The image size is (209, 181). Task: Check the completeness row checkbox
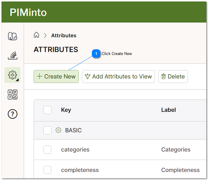click(47, 170)
